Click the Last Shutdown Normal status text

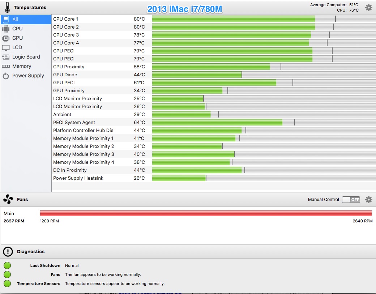point(72,265)
